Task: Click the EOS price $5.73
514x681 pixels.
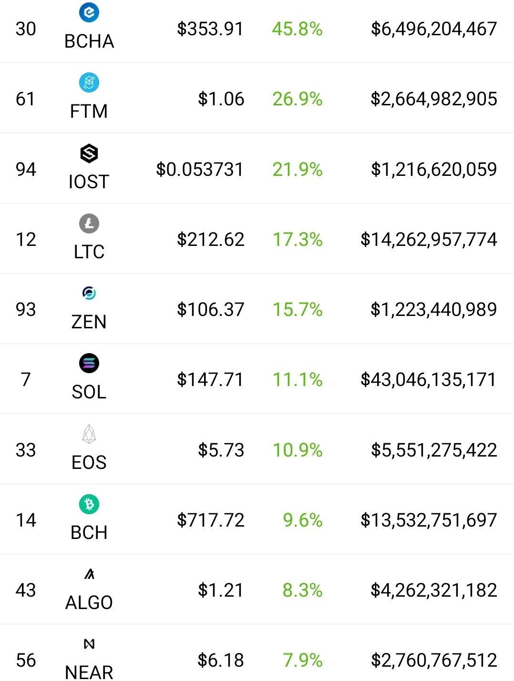Action: 221,450
